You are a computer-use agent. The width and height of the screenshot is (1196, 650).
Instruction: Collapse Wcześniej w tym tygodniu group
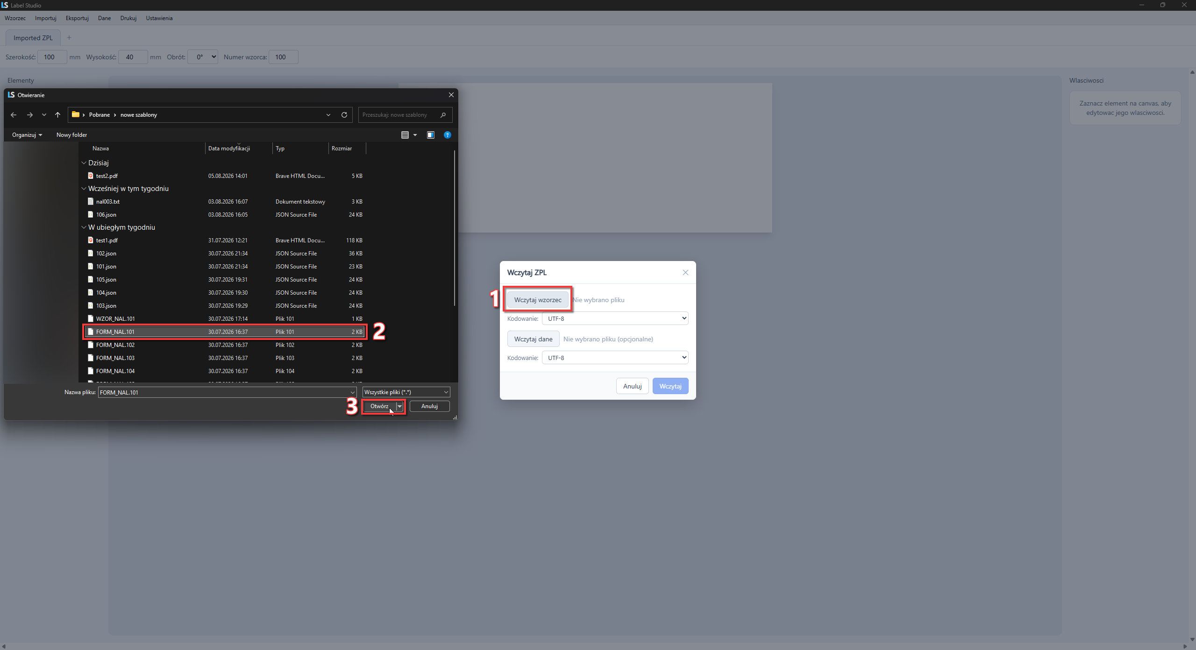[x=84, y=189]
